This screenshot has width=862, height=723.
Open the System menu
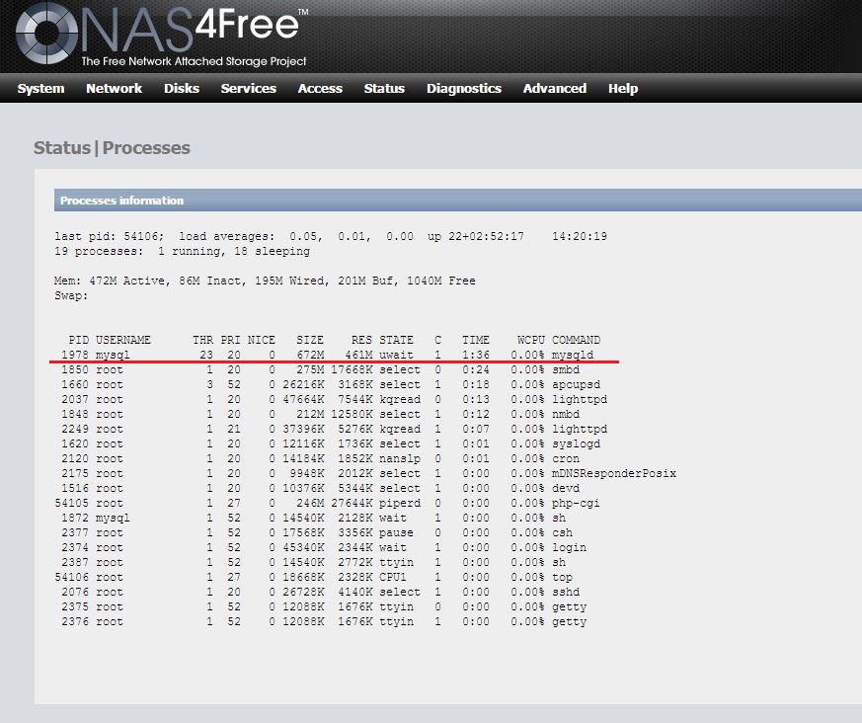(40, 89)
